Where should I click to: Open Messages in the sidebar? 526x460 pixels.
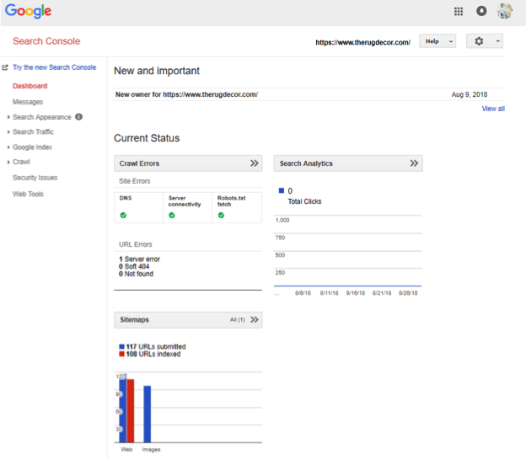click(28, 102)
